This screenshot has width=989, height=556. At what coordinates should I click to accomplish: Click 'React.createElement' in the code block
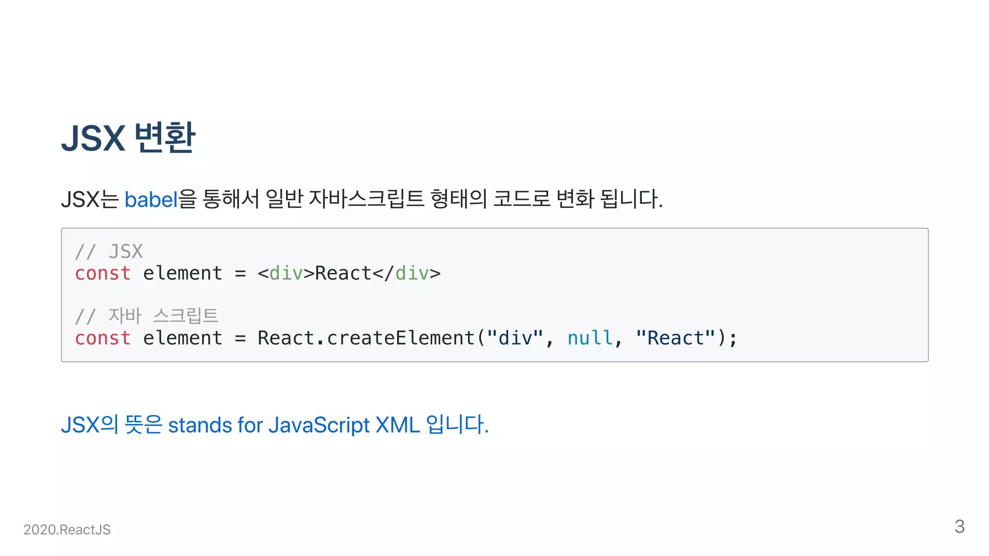[x=367, y=338]
